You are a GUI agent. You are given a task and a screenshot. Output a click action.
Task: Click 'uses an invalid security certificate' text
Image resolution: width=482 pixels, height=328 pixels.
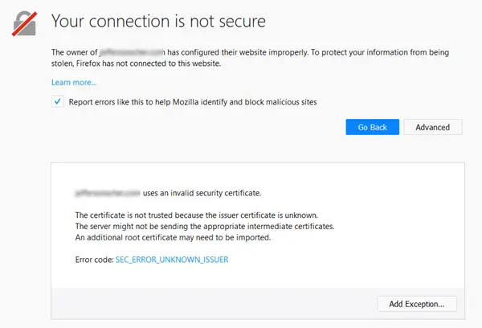click(202, 193)
